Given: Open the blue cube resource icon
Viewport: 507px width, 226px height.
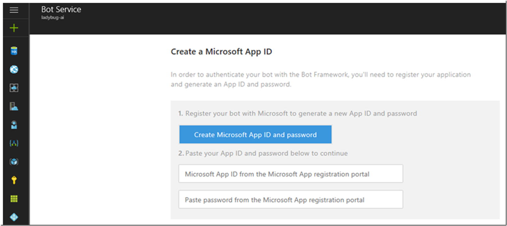Looking at the screenshot, I should click(x=14, y=162).
